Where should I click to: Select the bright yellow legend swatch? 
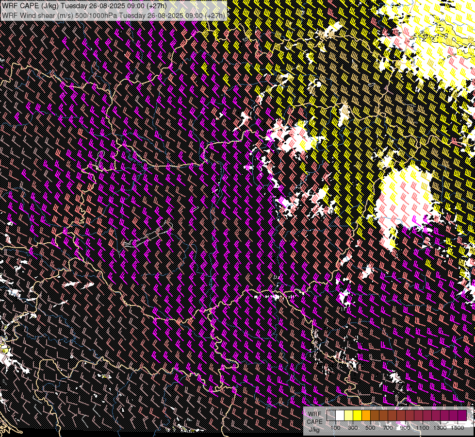point(358,416)
